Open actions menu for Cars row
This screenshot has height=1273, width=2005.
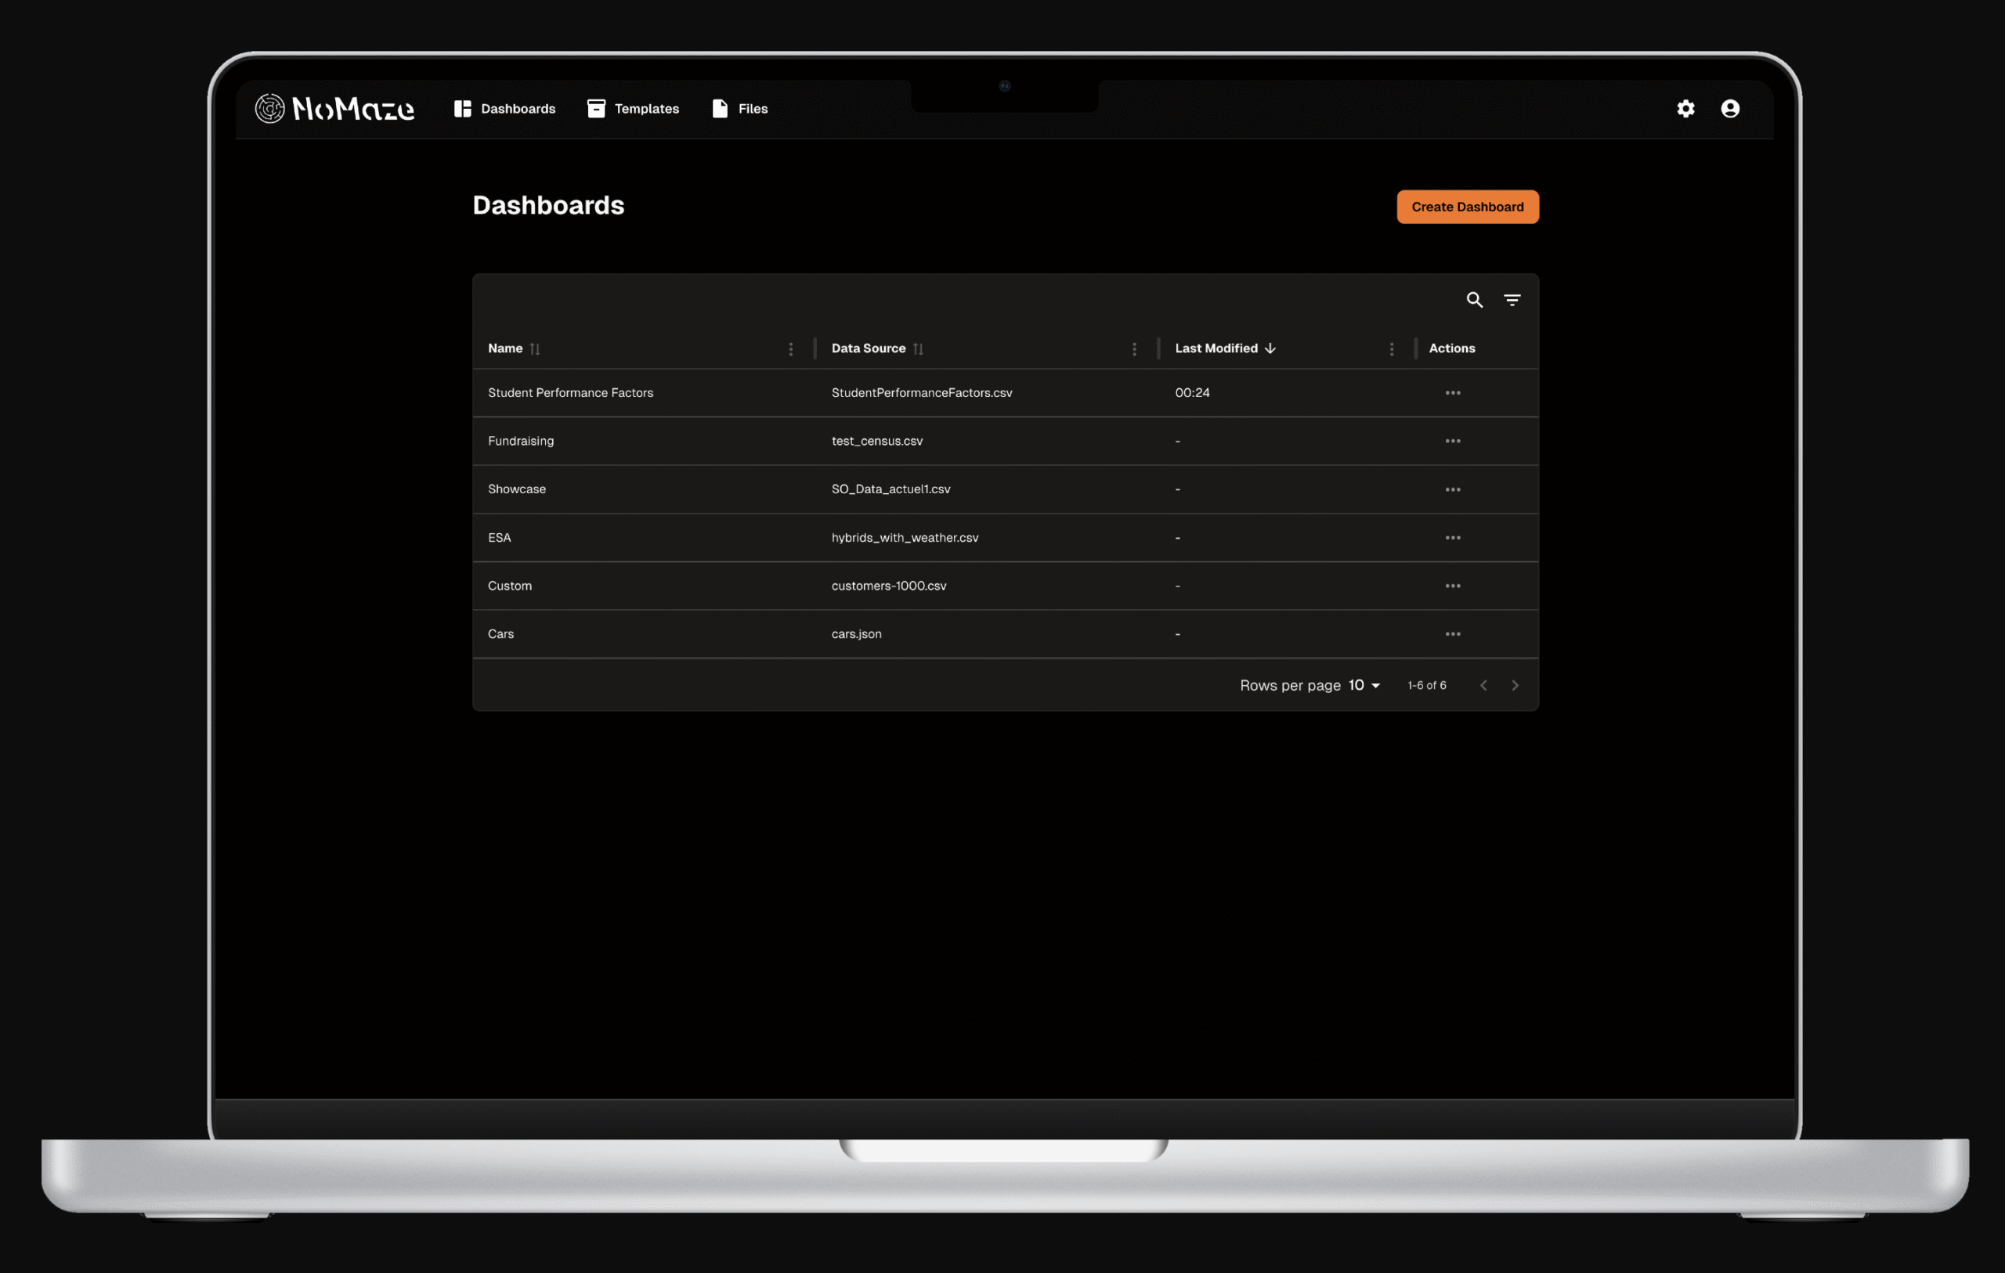coord(1452,634)
